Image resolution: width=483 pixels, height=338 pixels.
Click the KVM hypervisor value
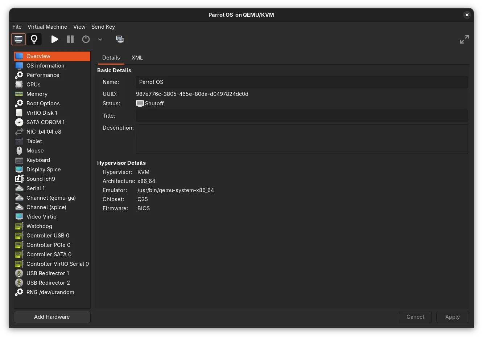pos(144,172)
